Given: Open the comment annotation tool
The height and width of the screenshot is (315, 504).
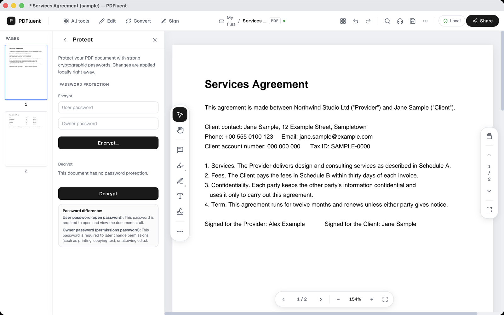Looking at the screenshot, I should [x=180, y=150].
